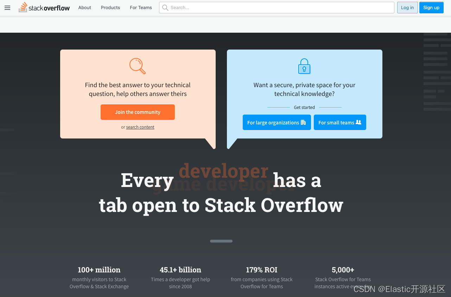Open the Products menu item
This screenshot has height=297, width=451.
pyautogui.click(x=110, y=8)
